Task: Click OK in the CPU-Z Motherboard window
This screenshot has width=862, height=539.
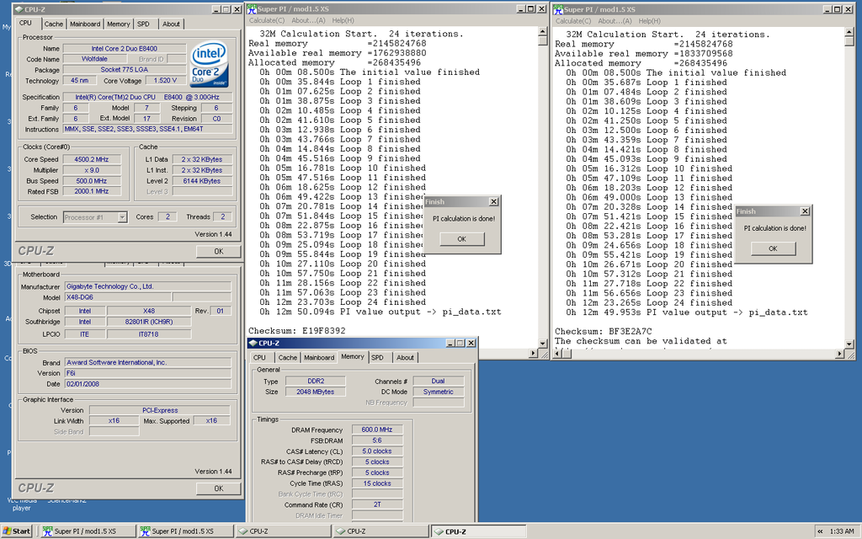Action: [x=218, y=488]
